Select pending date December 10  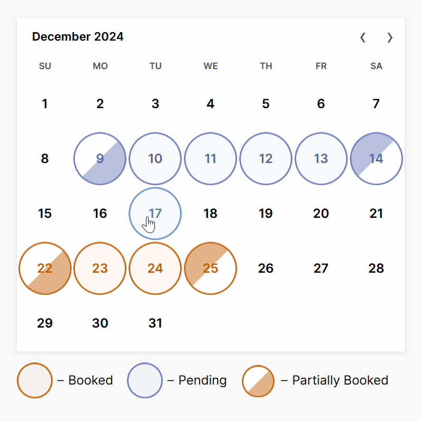point(155,159)
